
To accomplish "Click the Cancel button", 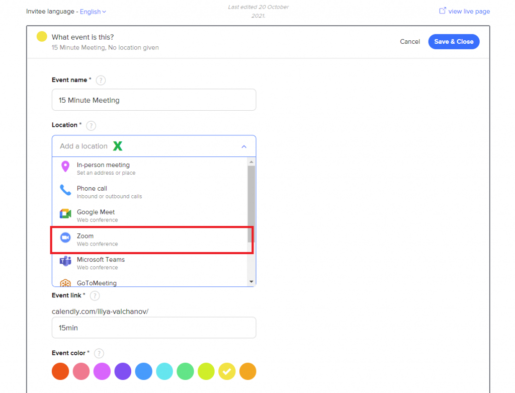I will click(x=409, y=42).
